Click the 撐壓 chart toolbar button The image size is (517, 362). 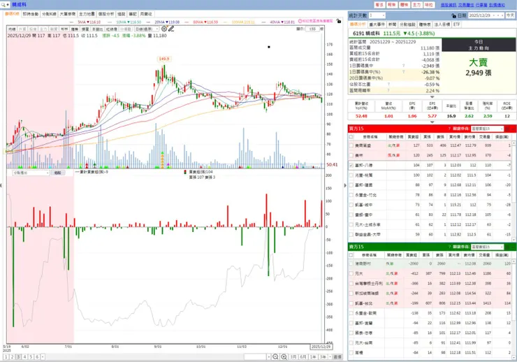pos(85,29)
